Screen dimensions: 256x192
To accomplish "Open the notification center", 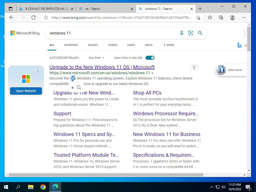I will (x=248, y=187).
